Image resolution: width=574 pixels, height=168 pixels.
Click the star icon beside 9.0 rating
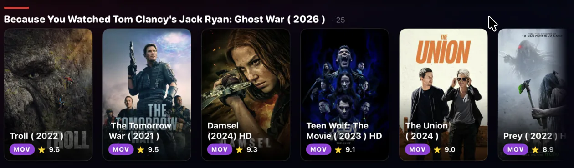437,149
